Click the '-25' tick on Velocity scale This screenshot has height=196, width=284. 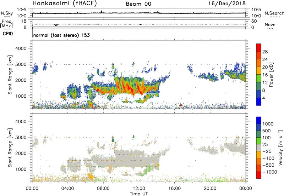267,151
